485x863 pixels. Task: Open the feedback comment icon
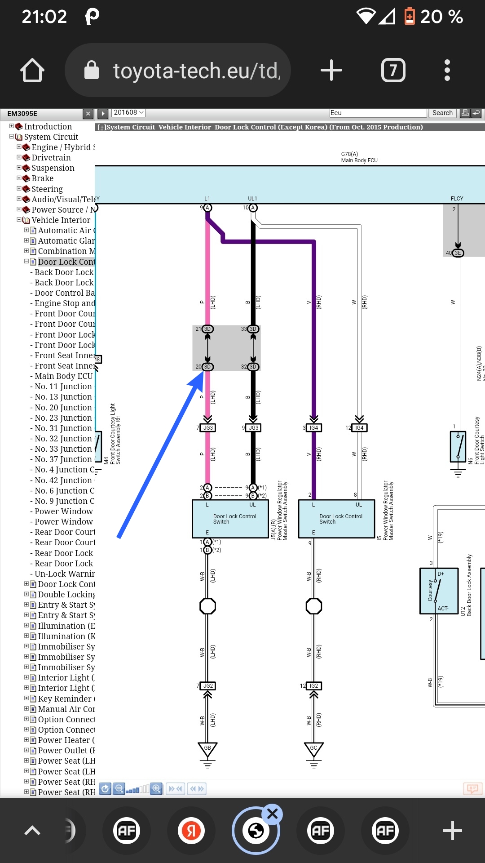[472, 788]
